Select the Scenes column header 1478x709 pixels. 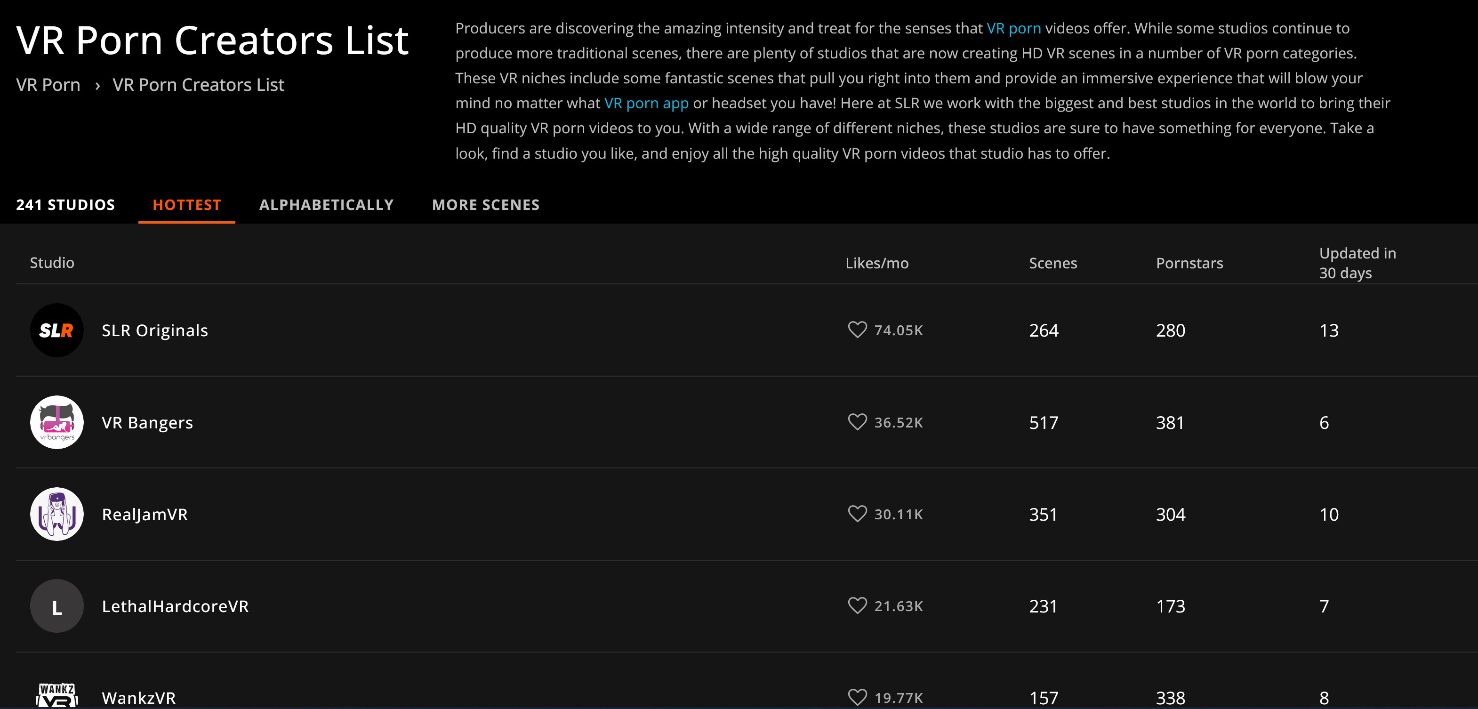coord(1053,263)
